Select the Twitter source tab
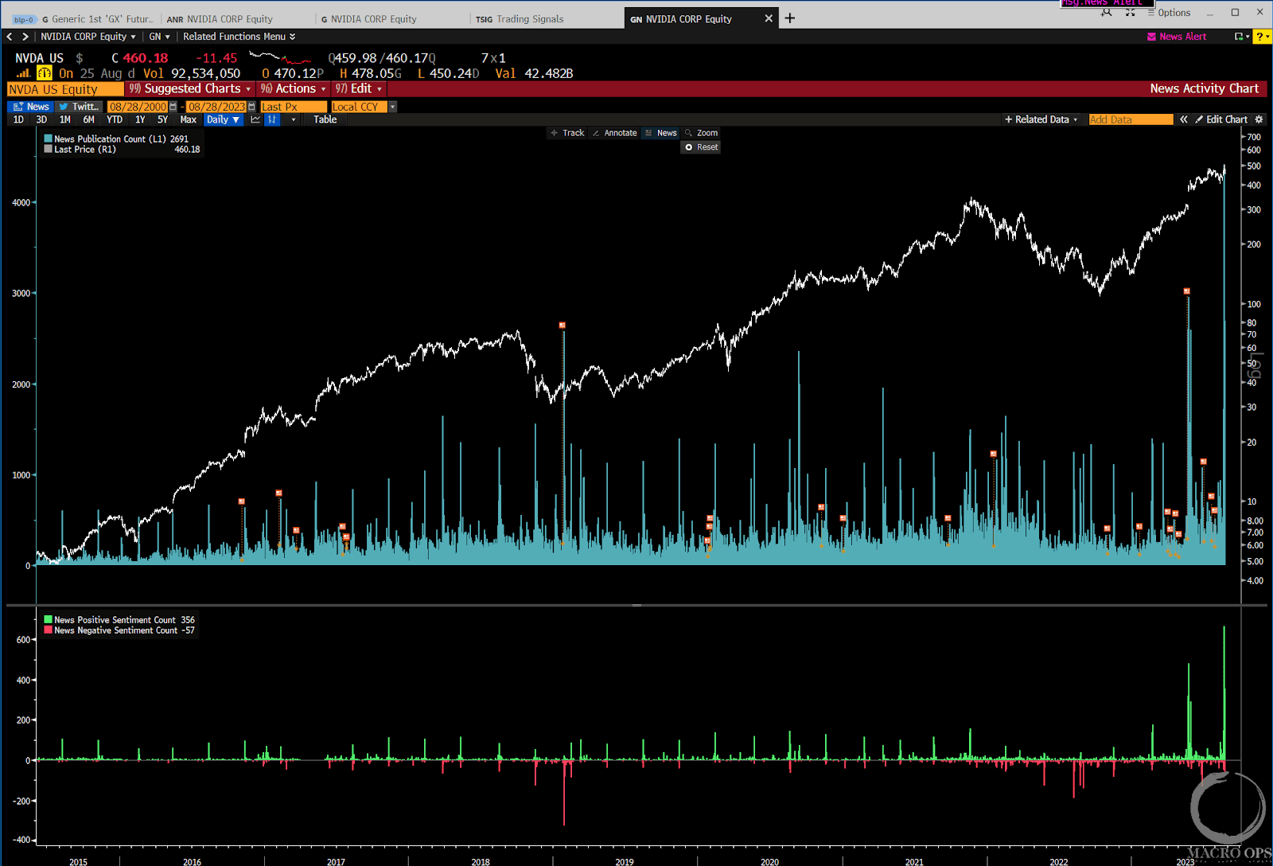This screenshot has width=1273, height=866. (x=78, y=107)
